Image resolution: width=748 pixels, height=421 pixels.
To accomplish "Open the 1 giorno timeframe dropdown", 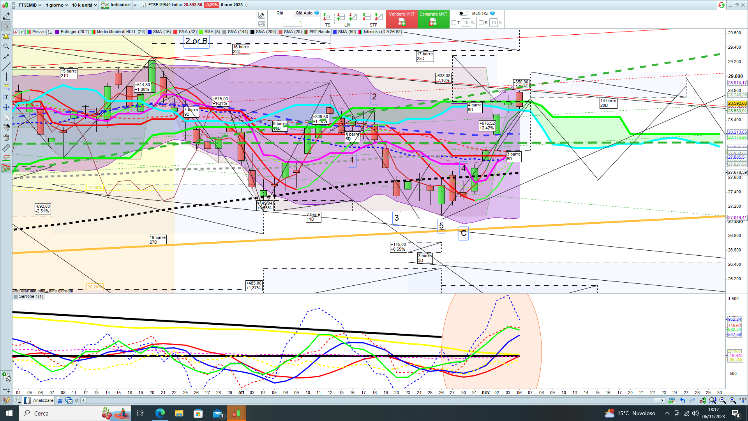I will click(57, 5).
